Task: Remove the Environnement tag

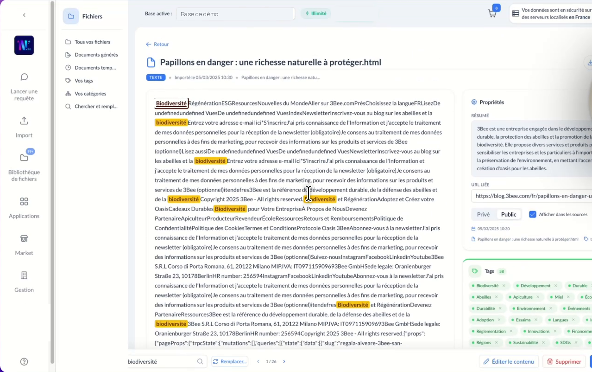Action: pyautogui.click(x=551, y=308)
